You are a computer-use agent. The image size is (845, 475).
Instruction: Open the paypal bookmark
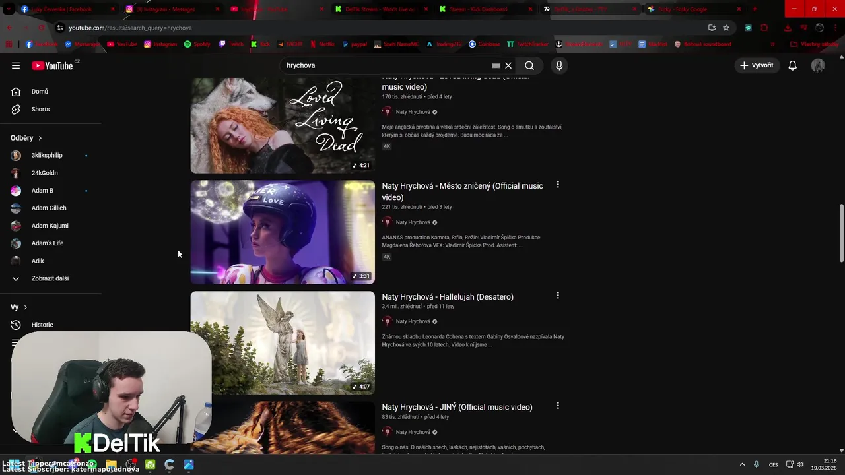355,44
